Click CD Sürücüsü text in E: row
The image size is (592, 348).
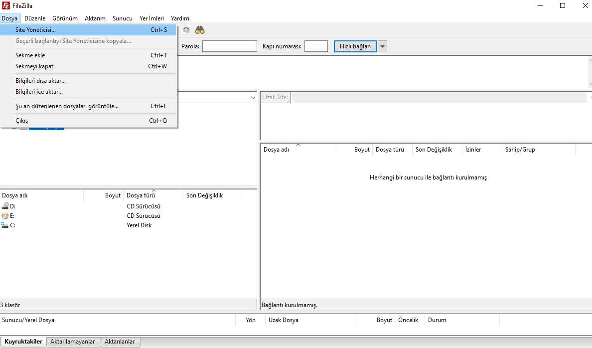point(144,216)
